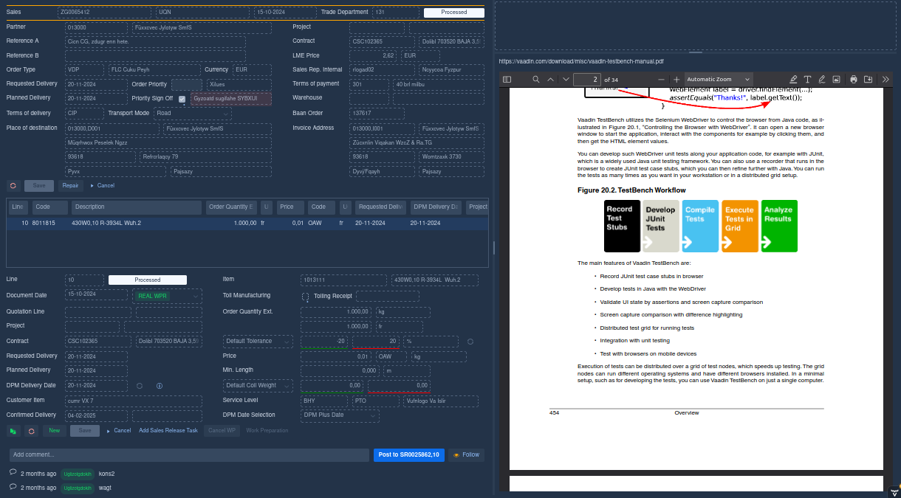The height and width of the screenshot is (498, 901).
Task: Open the Automatic Zoom dropdown
Action: [717, 79]
